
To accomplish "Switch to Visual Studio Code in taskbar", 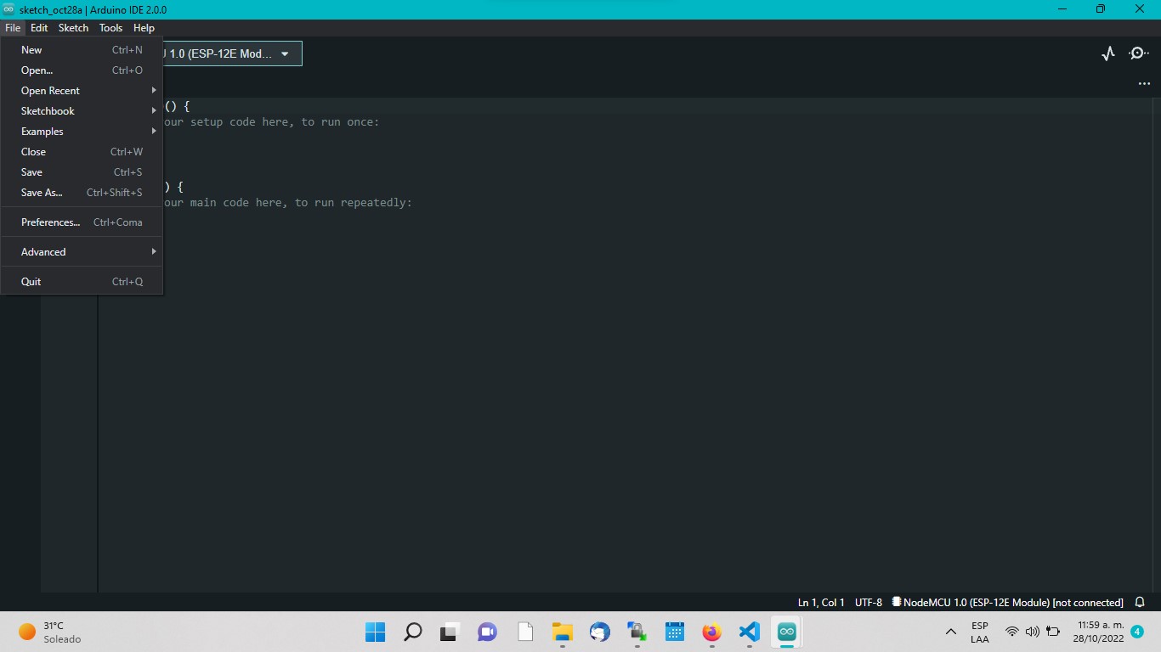I will point(749,632).
